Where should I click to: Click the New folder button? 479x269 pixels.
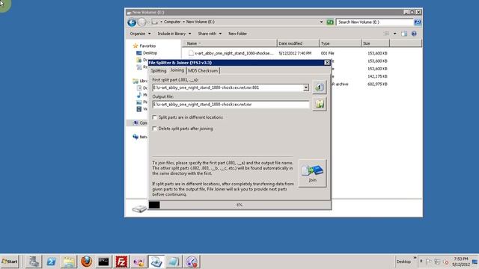coord(238,34)
